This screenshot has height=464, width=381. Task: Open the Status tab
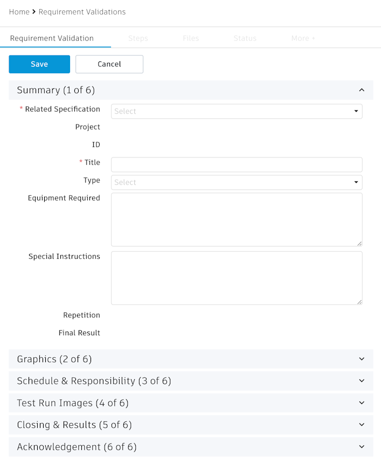click(245, 38)
